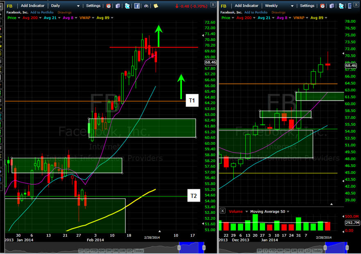Open the yellow sticky note icon in Daily chart
361x254 pixels.
[156, 6]
